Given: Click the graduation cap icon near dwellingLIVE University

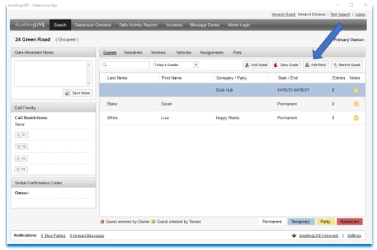Looking at the screenshot, I should 294,236.
